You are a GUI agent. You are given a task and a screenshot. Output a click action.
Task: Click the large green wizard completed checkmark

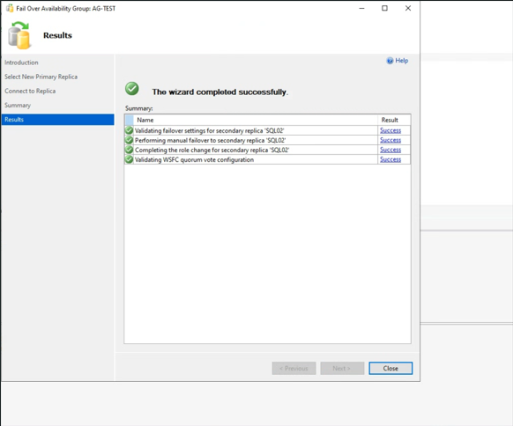pyautogui.click(x=132, y=89)
